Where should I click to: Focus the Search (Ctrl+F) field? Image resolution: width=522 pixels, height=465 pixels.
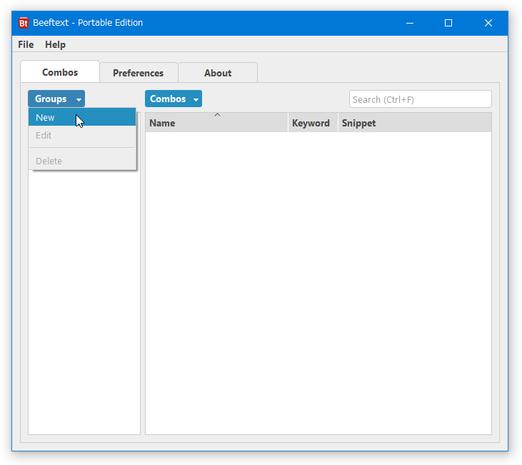click(420, 99)
